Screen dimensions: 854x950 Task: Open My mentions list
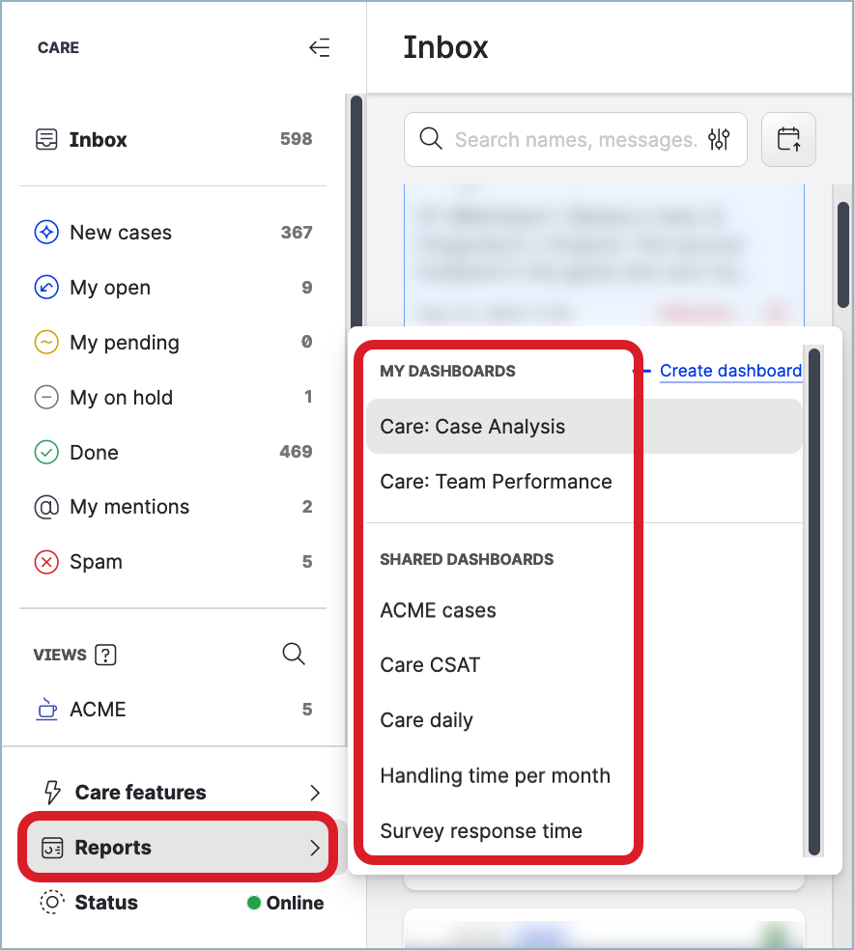(x=129, y=507)
